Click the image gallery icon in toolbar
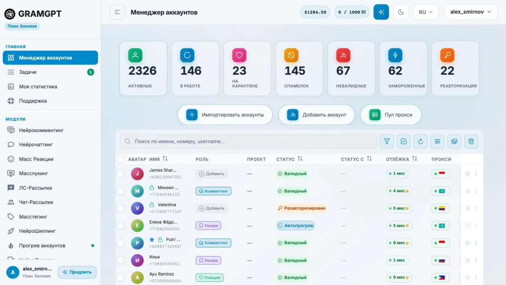The image size is (506, 285). [x=454, y=141]
